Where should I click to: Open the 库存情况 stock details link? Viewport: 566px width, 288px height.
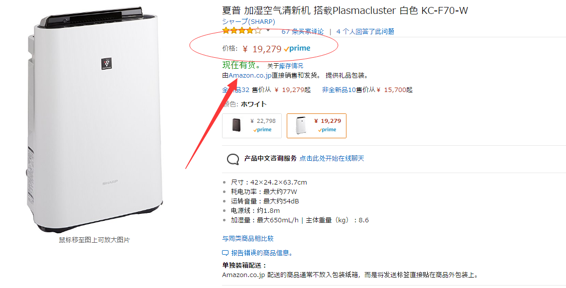(x=291, y=66)
